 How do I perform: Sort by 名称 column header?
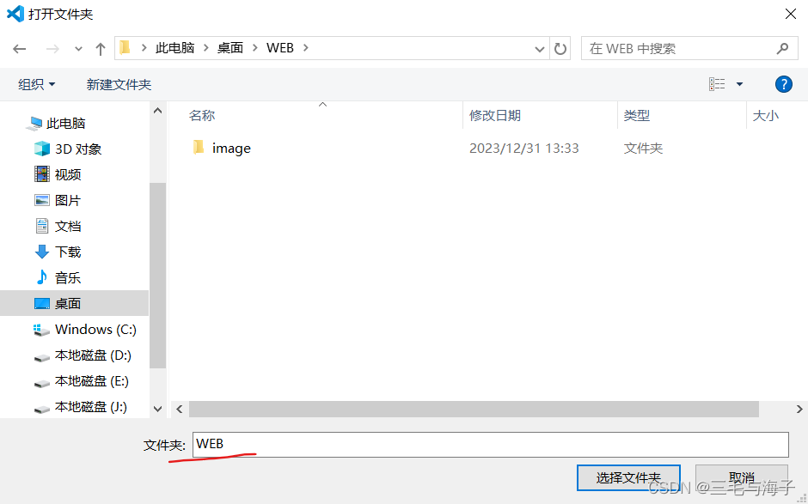pyautogui.click(x=202, y=115)
